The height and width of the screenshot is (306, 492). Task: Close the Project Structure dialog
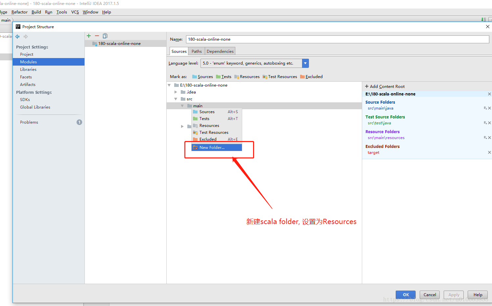click(488, 27)
